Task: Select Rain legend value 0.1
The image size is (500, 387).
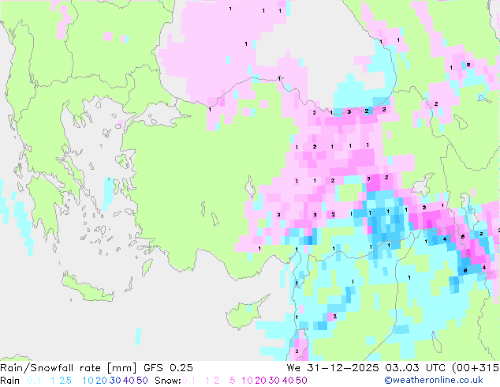Action: point(34,381)
